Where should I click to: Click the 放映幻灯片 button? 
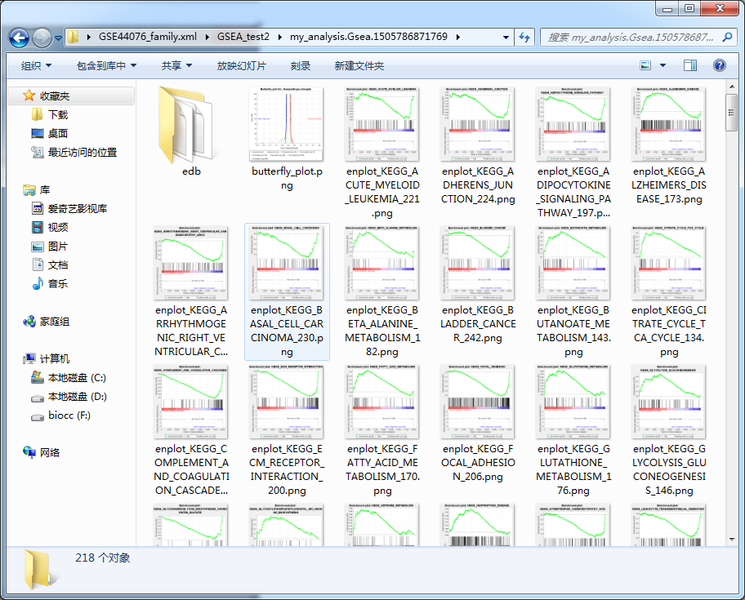pos(241,65)
